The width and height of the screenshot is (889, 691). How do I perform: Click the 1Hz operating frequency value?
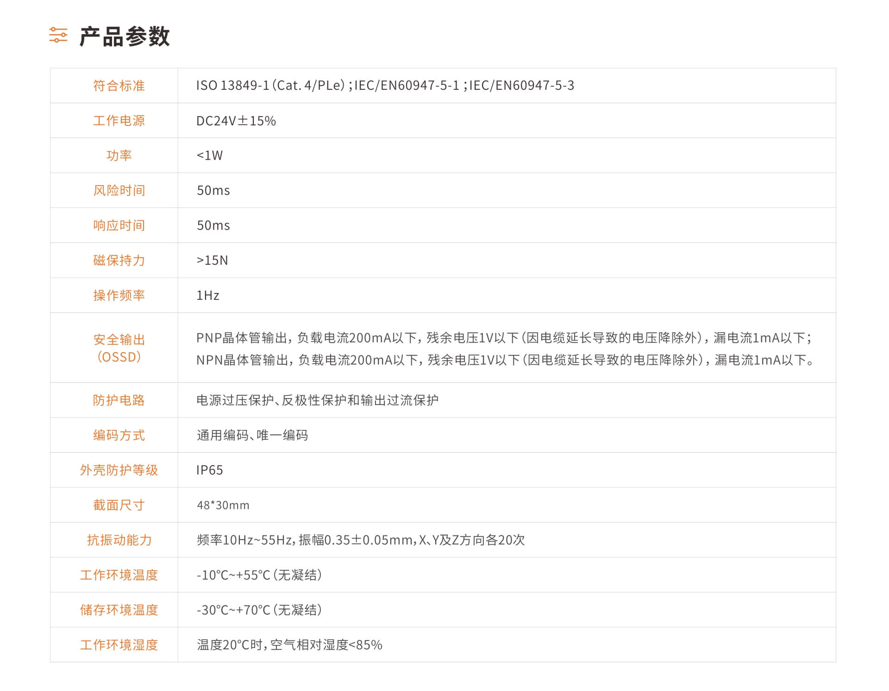click(207, 295)
